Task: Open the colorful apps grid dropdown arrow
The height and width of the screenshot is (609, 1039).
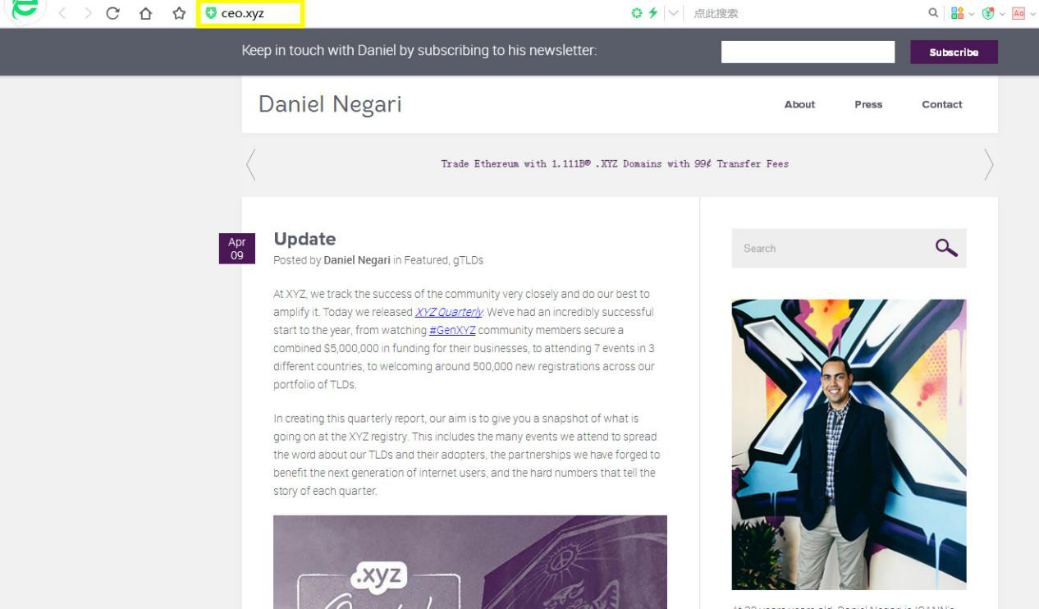Action: (972, 14)
